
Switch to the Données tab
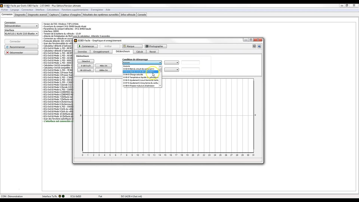click(x=82, y=52)
